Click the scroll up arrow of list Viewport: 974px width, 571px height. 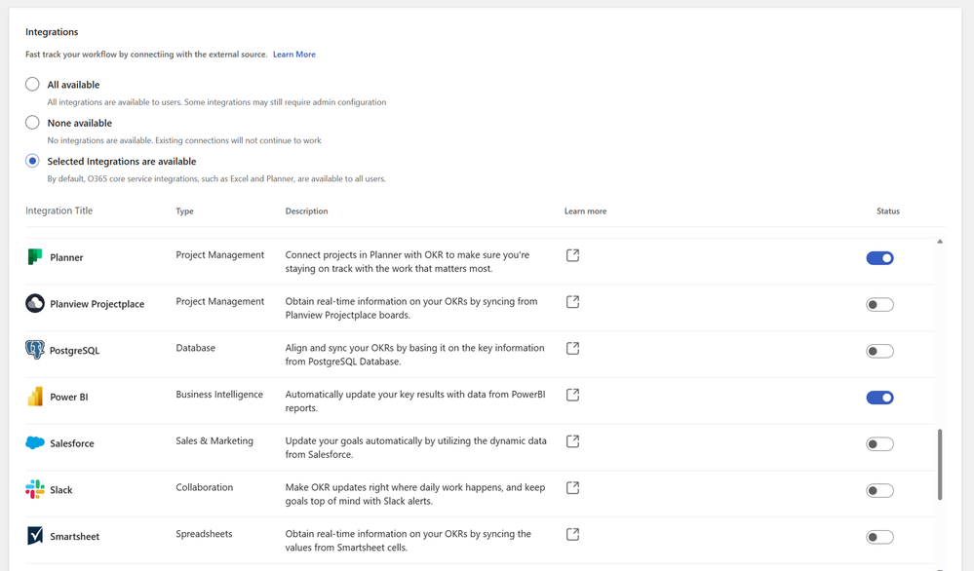point(940,242)
